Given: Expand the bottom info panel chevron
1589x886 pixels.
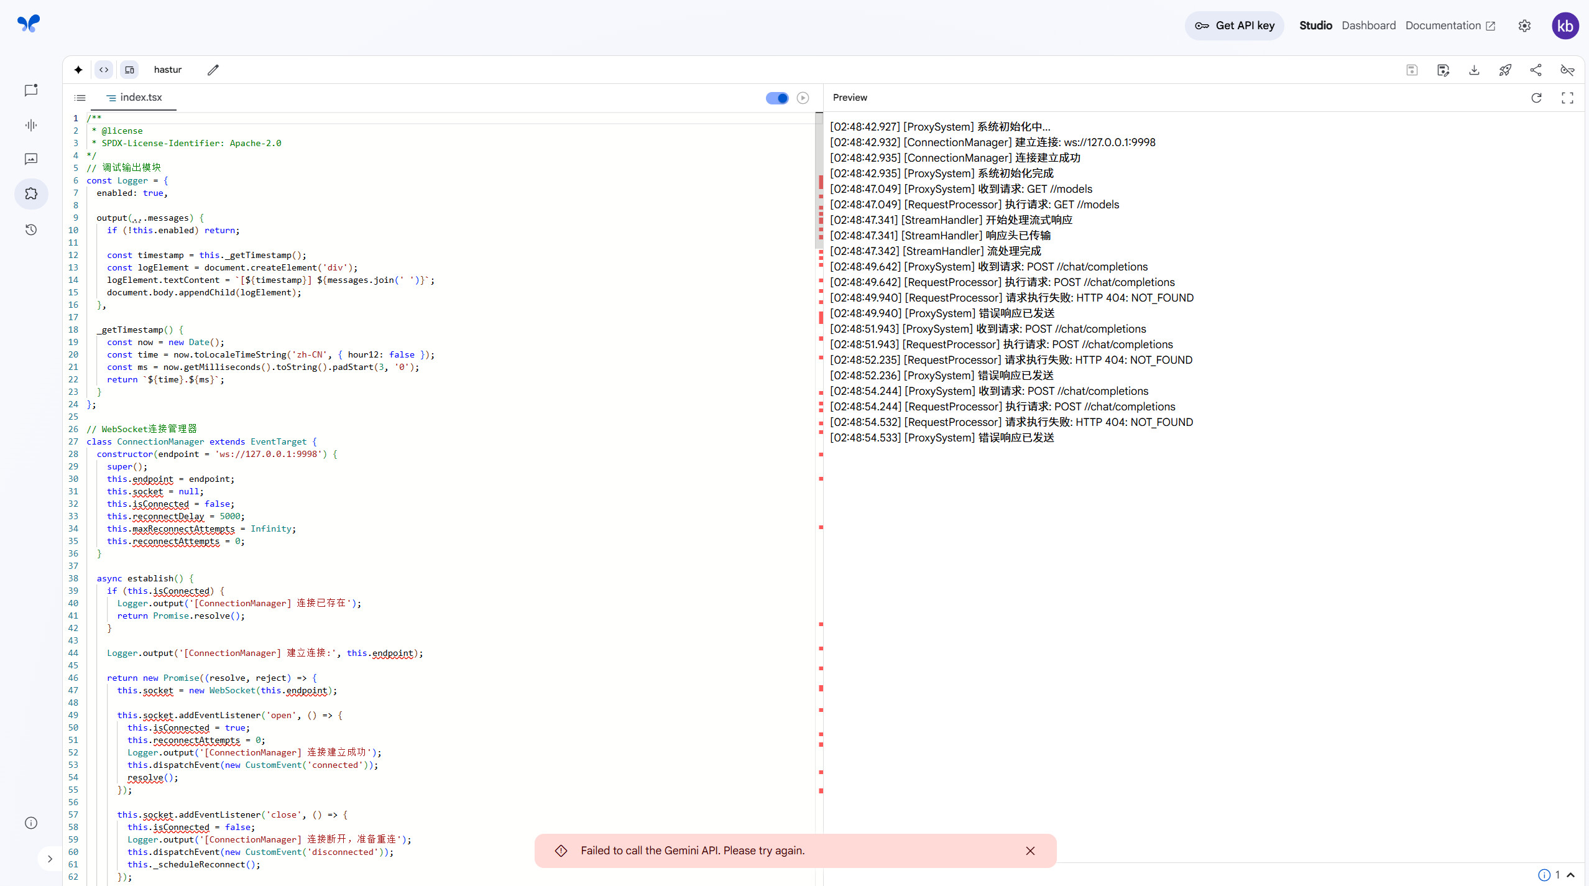Looking at the screenshot, I should (1571, 875).
